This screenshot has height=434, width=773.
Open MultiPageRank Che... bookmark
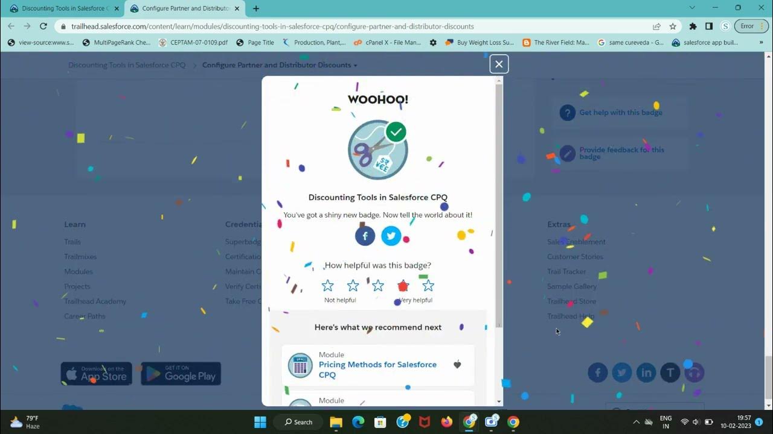click(x=116, y=43)
